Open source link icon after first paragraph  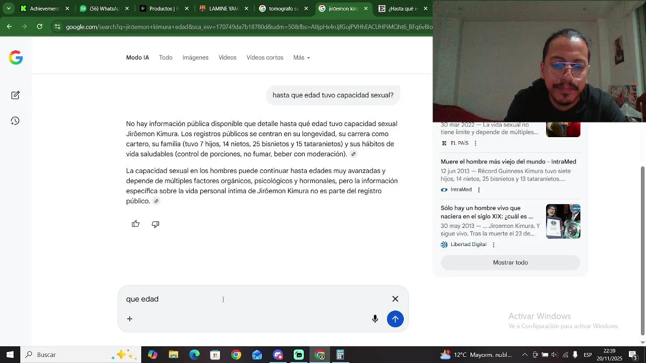point(353,154)
